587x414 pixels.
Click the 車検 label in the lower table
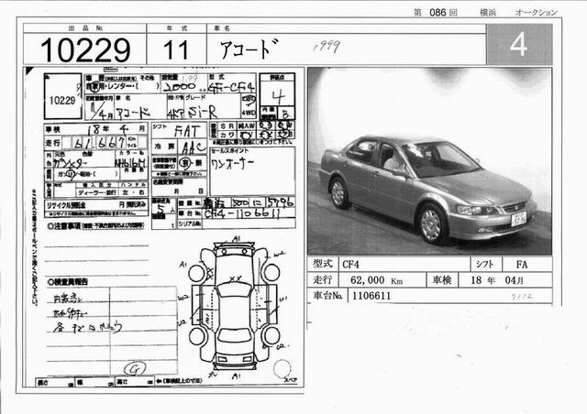pos(442,279)
